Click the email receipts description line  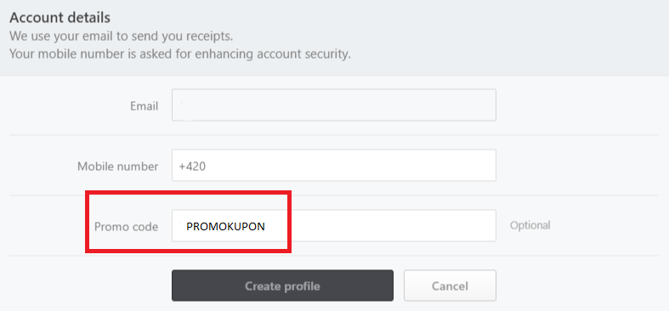(122, 37)
